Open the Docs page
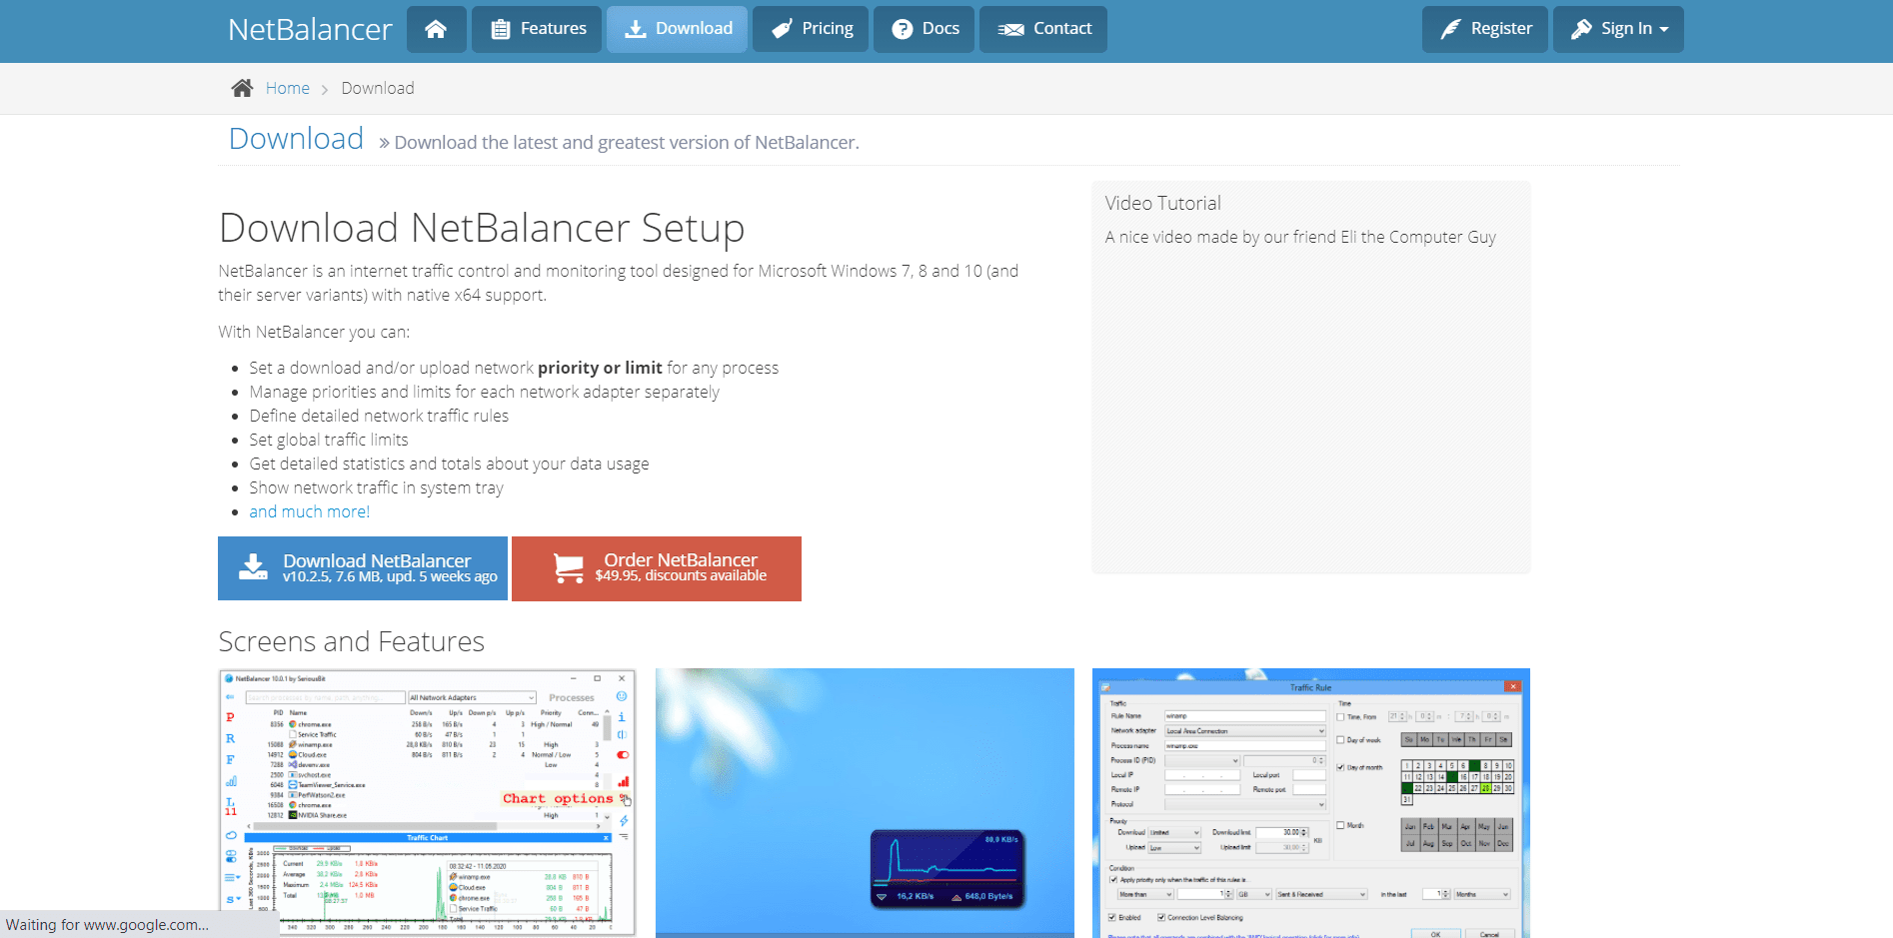The width and height of the screenshot is (1893, 938). click(924, 29)
